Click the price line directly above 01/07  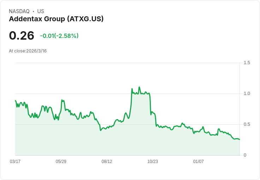(x=199, y=132)
